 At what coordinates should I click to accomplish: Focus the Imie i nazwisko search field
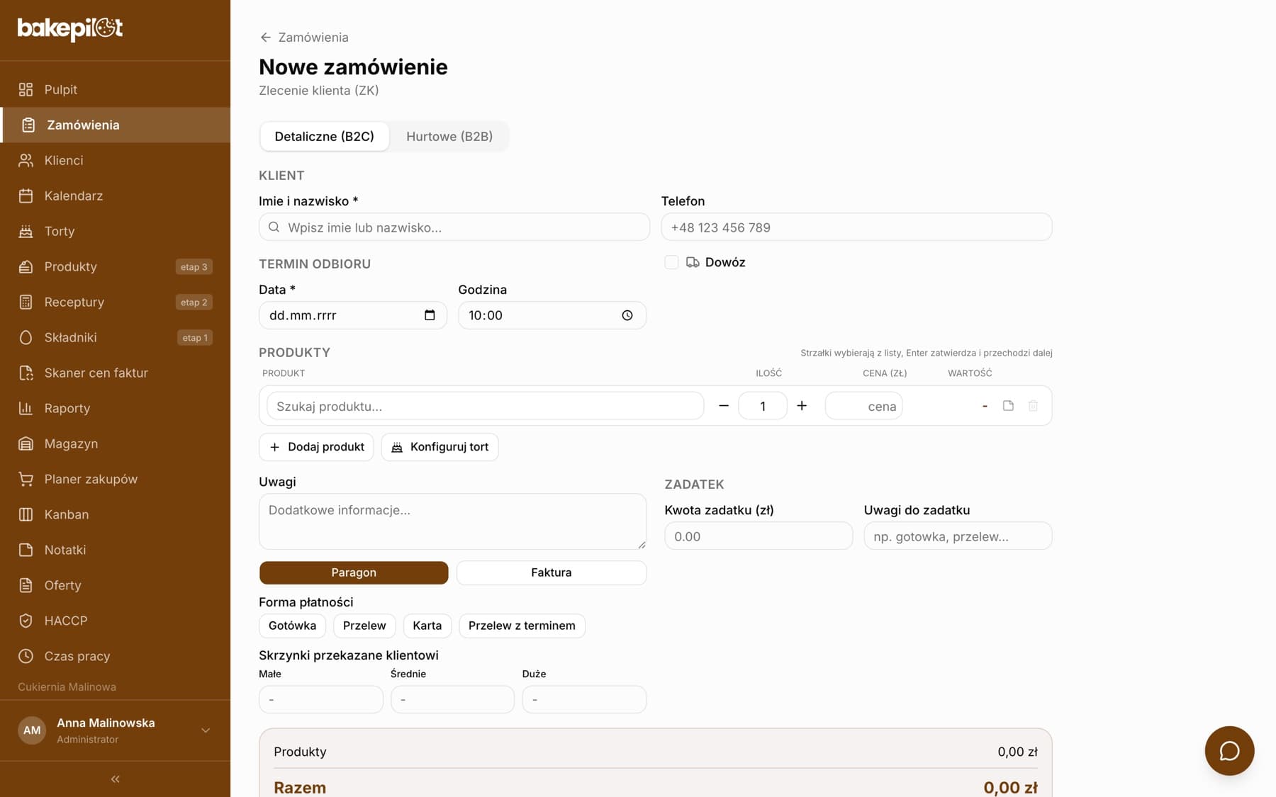454,227
